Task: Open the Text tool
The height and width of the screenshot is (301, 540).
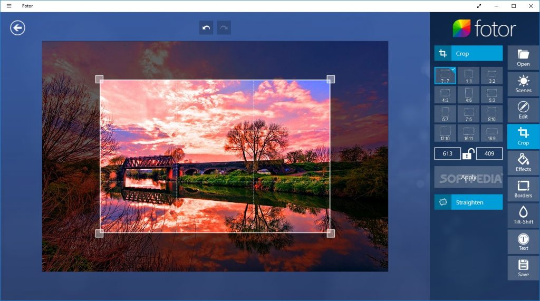Action: (523, 242)
